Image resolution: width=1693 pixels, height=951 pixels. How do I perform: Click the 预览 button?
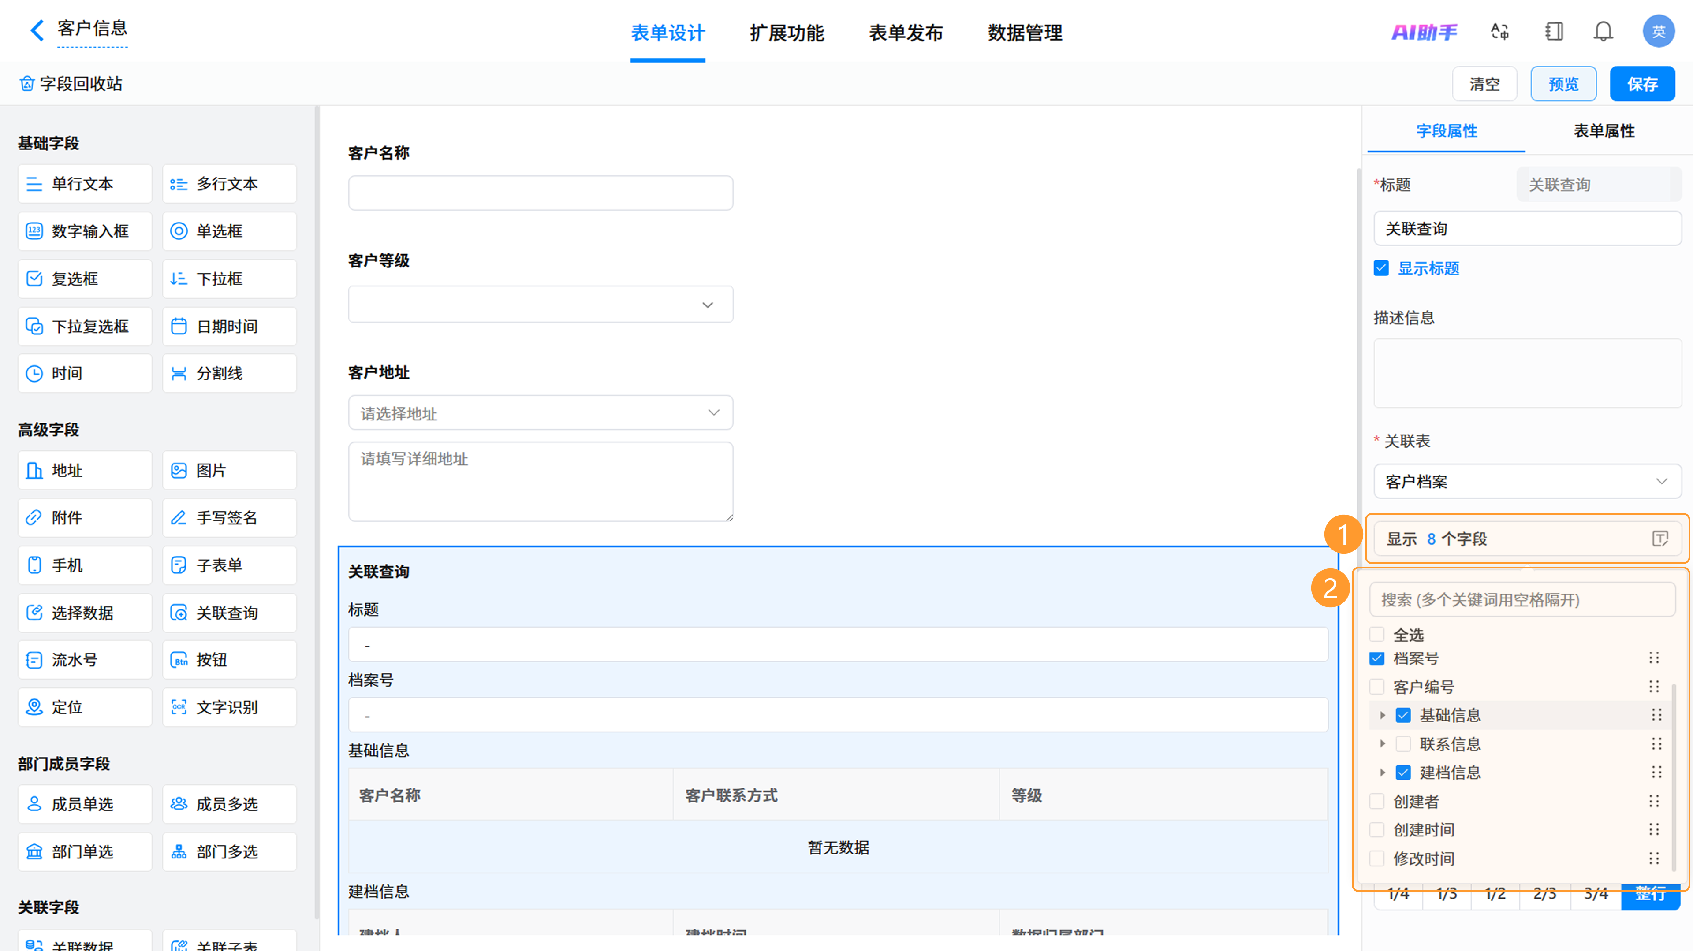pos(1563,83)
